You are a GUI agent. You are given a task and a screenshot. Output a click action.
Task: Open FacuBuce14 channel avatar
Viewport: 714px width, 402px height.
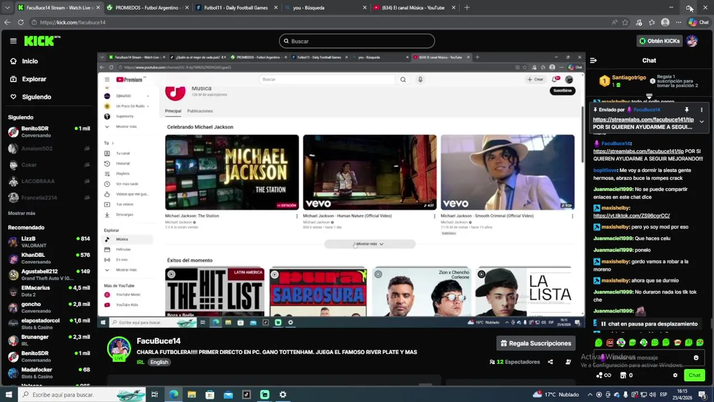119,348
